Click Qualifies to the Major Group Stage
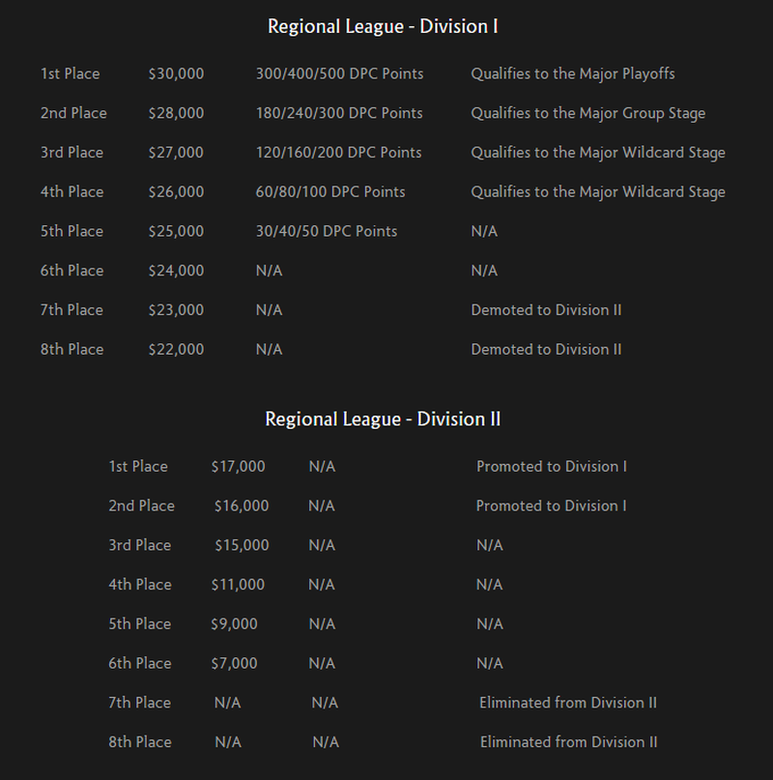 pyautogui.click(x=587, y=113)
